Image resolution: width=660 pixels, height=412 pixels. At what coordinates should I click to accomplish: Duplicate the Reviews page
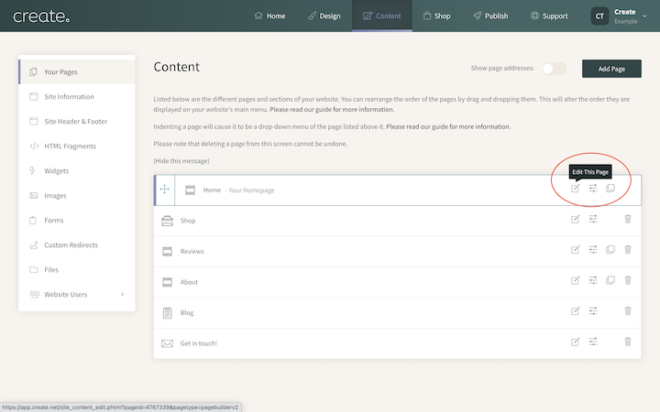tap(610, 250)
